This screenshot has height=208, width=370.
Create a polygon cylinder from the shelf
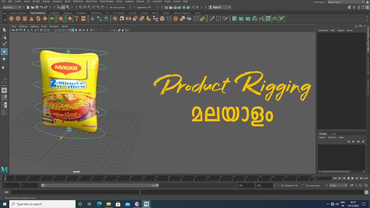pyautogui.click(x=25, y=19)
